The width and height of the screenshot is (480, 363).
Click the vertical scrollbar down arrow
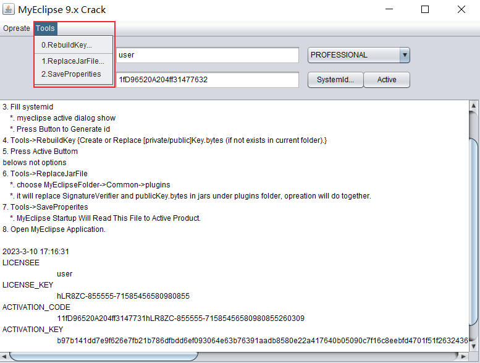(473, 347)
